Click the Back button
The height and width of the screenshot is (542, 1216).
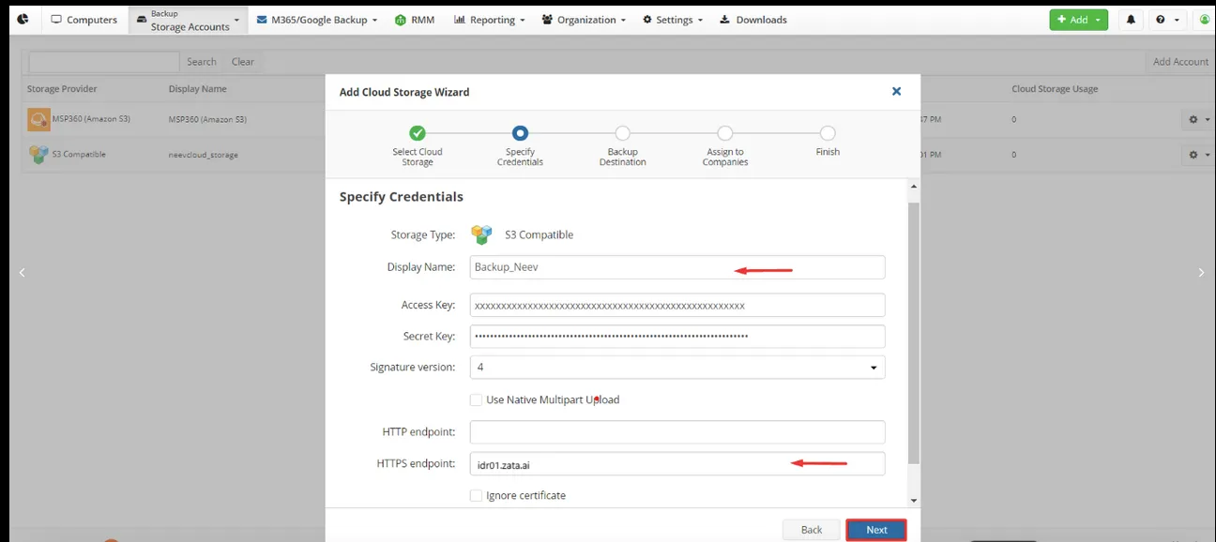812,530
